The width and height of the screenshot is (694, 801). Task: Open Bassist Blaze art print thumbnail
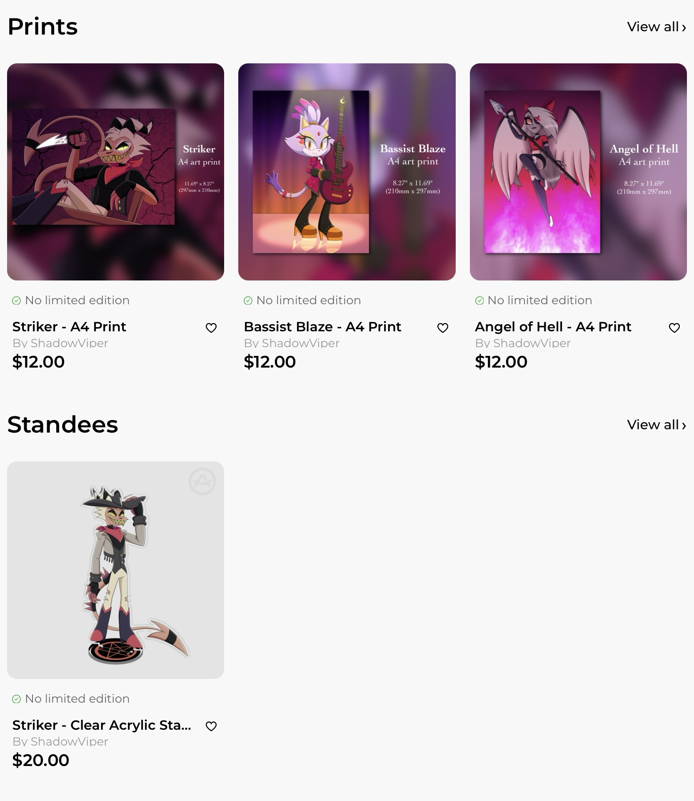347,172
